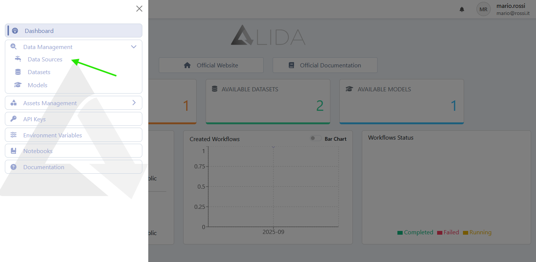
Task: Open the Datasets submenu entry
Action: pos(39,72)
